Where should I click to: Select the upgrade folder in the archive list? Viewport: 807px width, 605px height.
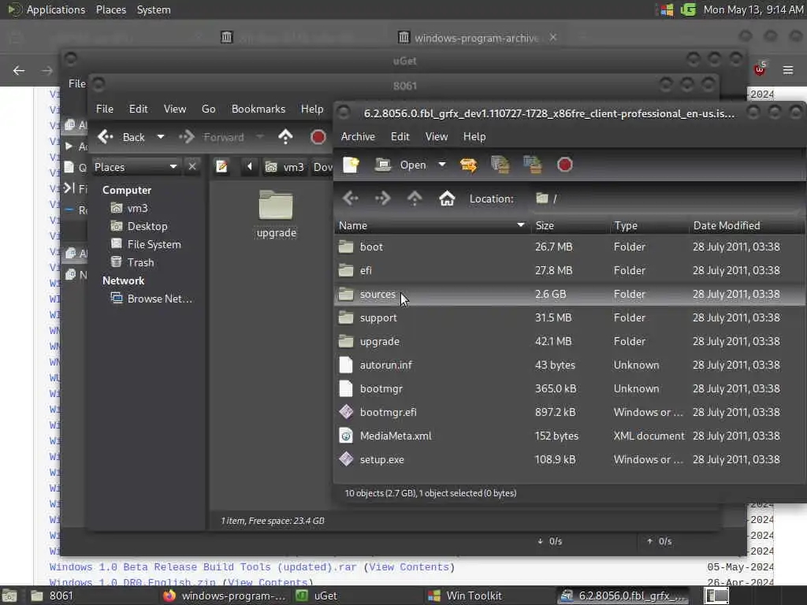pos(569,342)
